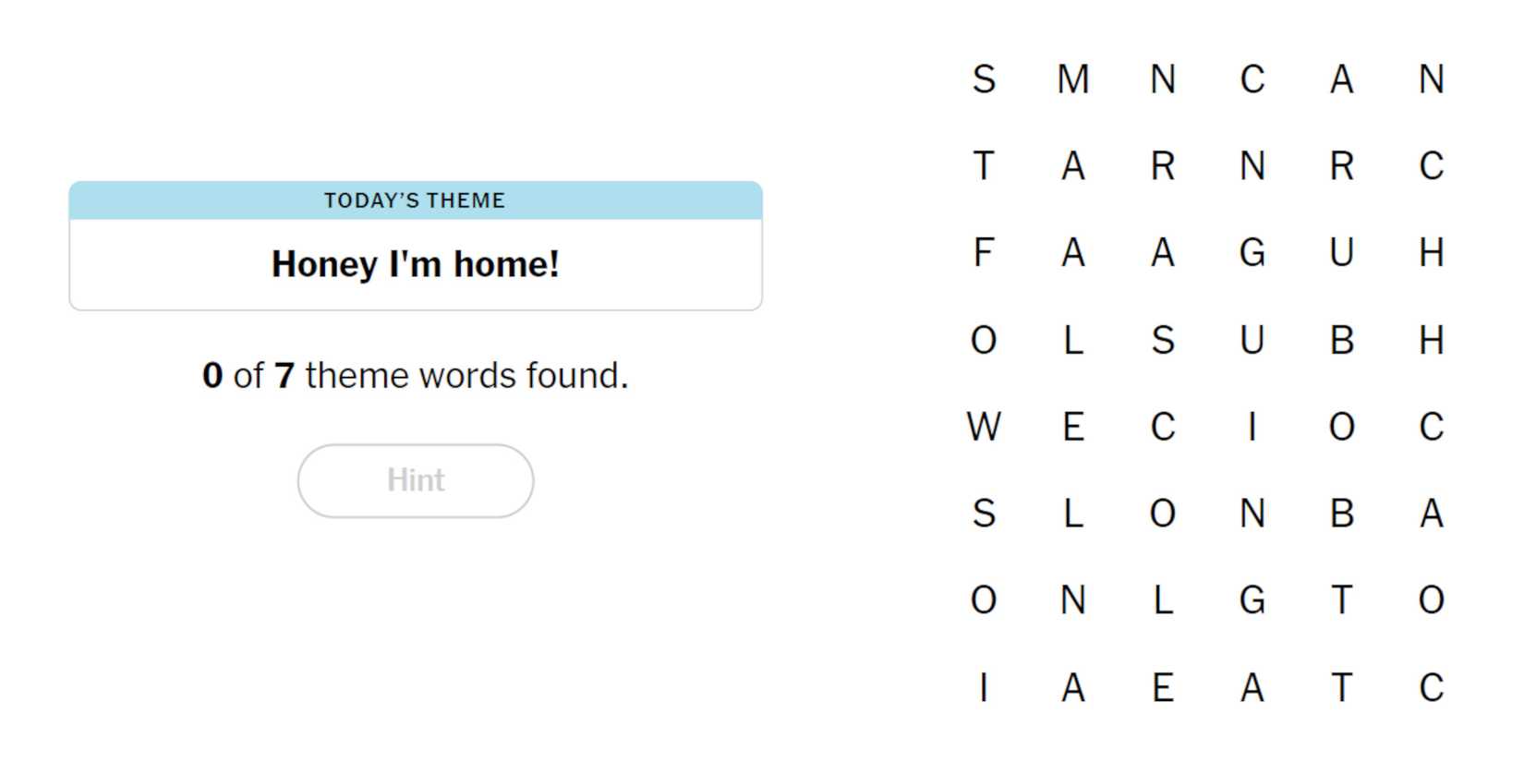
Task: Select the S between L and U
Action: (x=1163, y=340)
